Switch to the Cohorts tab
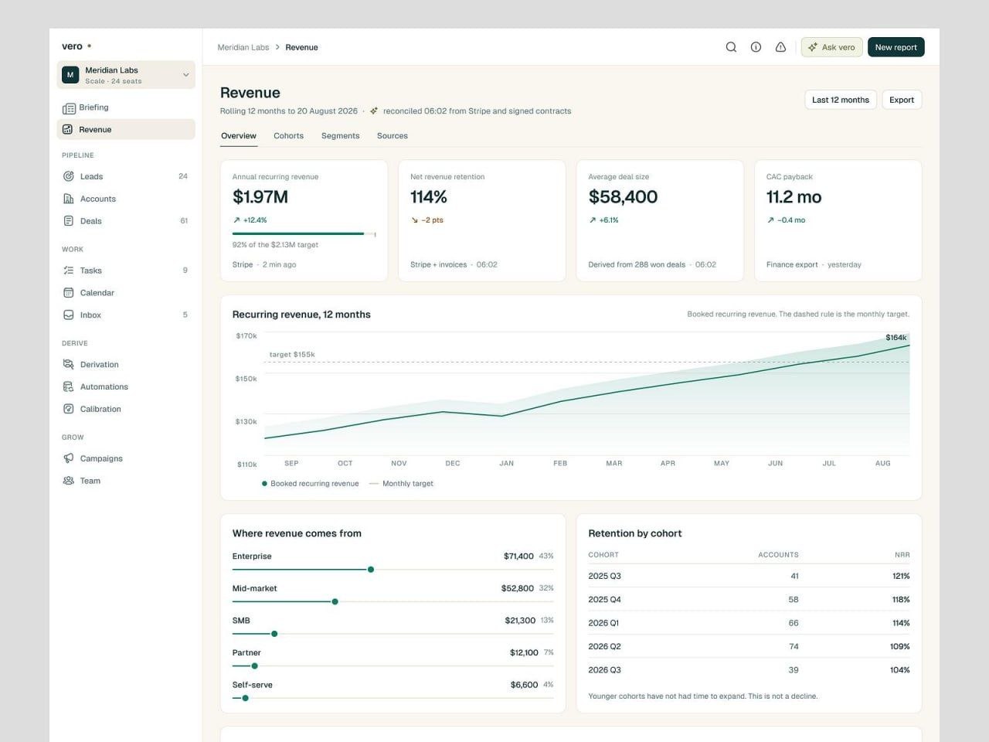Image resolution: width=989 pixels, height=742 pixels. click(288, 136)
